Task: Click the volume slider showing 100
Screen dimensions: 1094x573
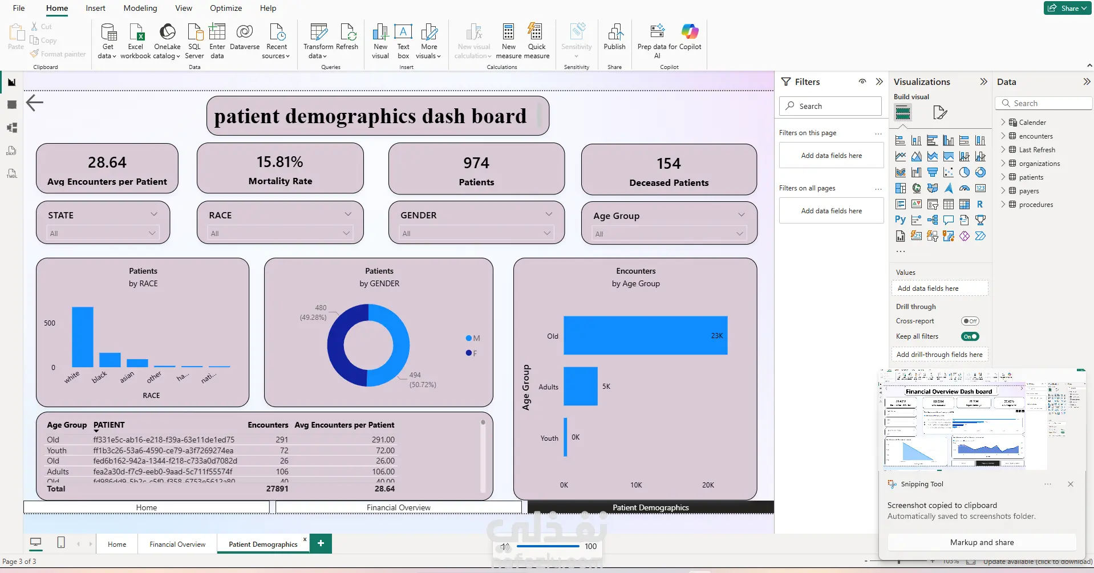Action: pos(548,546)
